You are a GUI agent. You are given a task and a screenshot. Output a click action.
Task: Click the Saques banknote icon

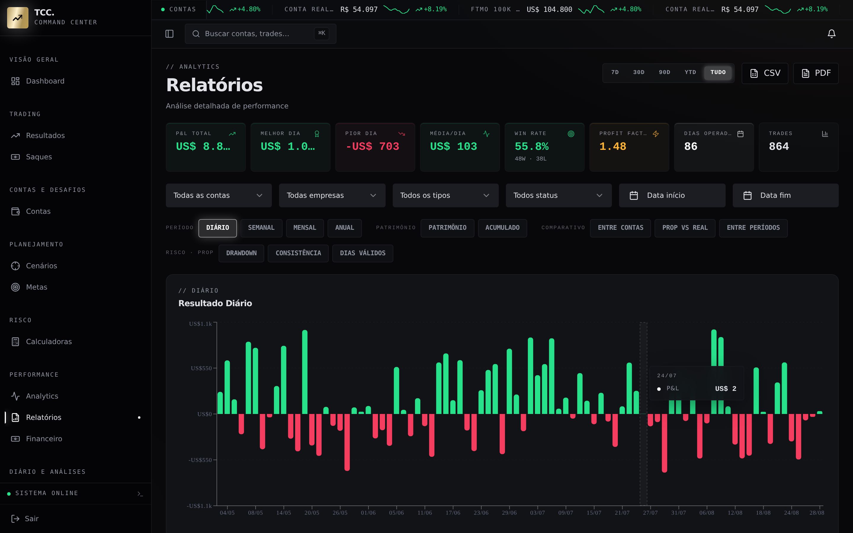click(15, 157)
